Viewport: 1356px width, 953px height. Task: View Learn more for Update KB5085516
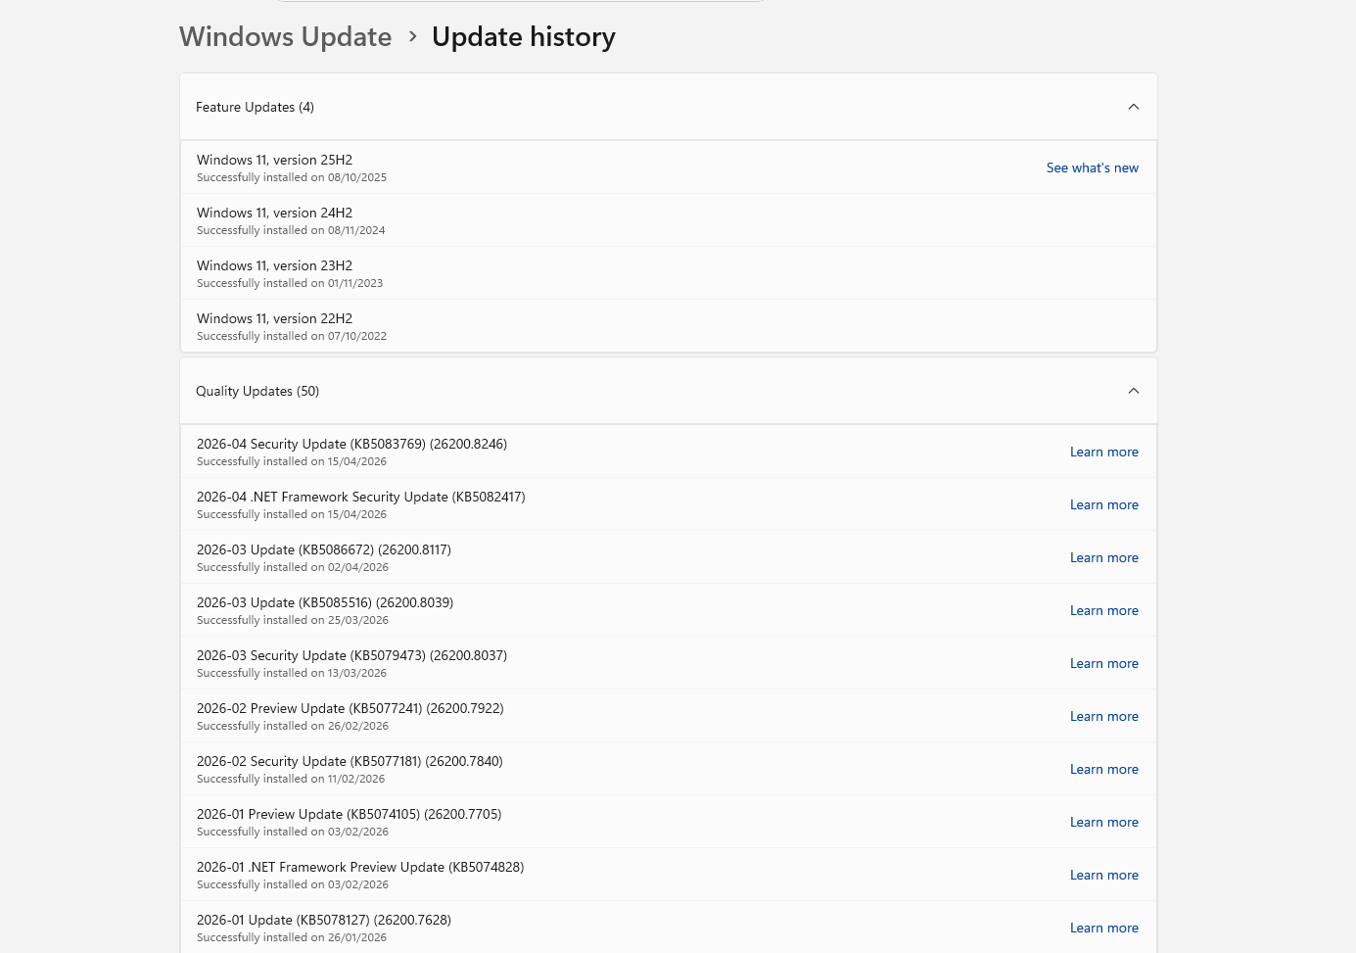[x=1103, y=610]
